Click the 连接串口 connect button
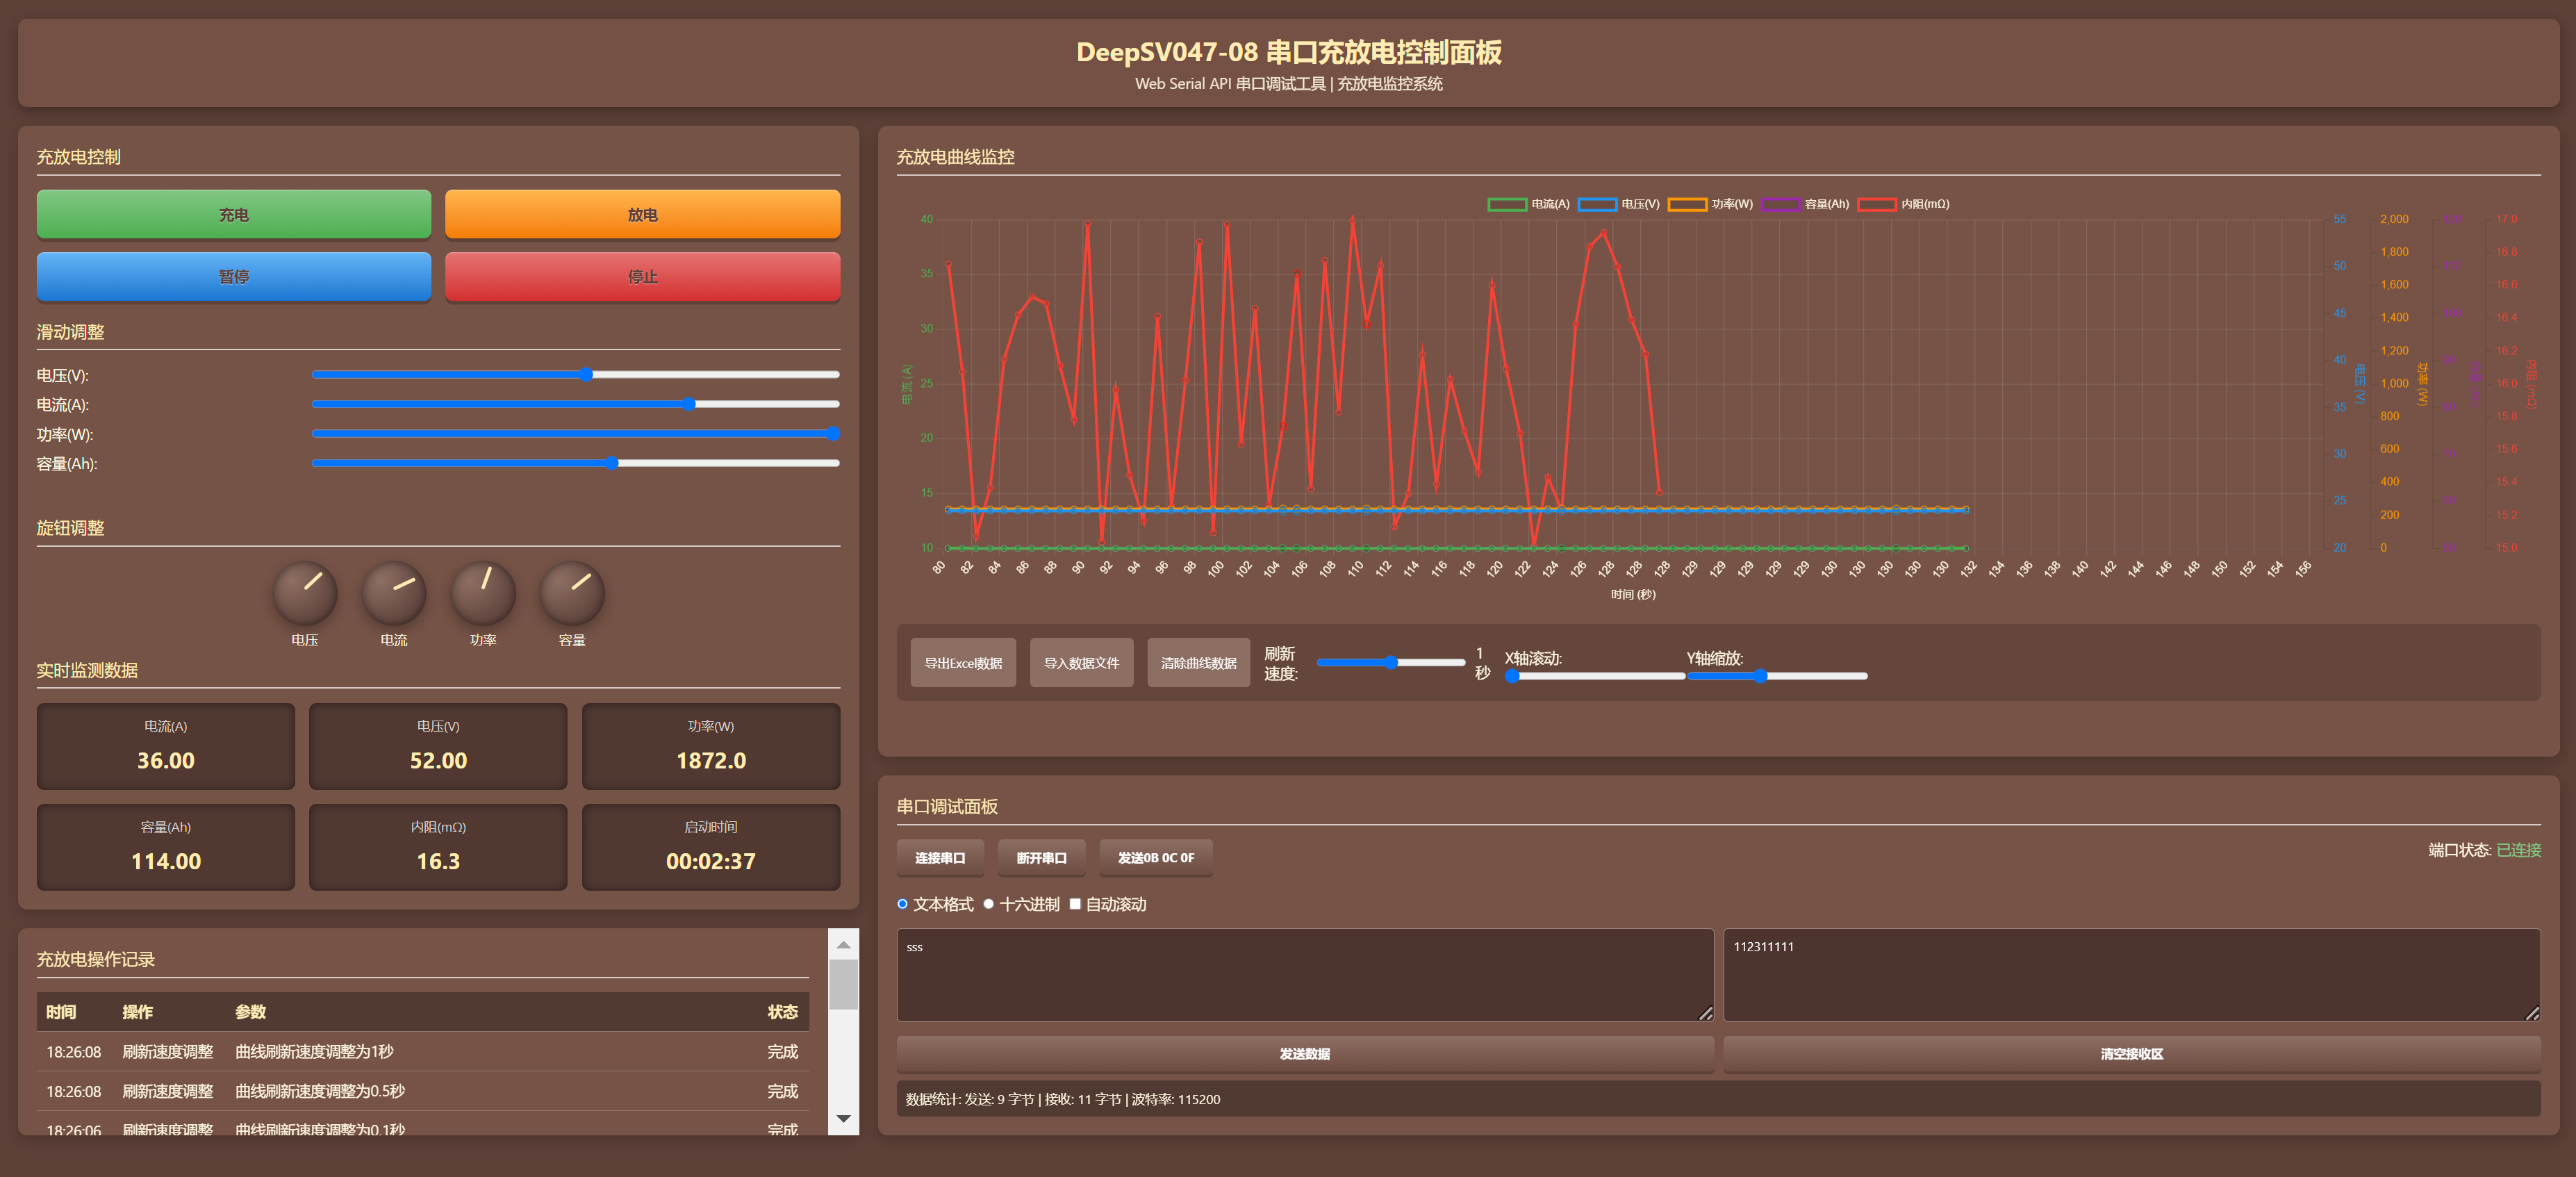Viewport: 2576px width, 1177px height. click(940, 858)
